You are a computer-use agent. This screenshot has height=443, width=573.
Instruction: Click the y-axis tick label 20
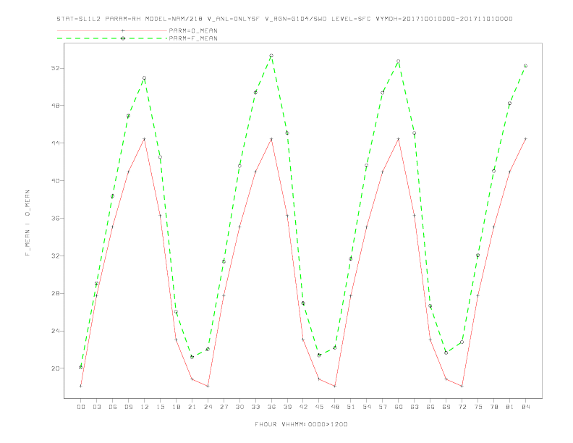(56, 368)
